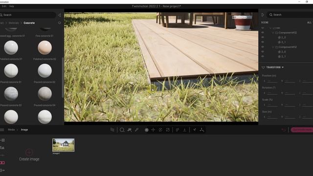The image size is (313, 176).
Task: Click the scene Search field
Action: [290, 15]
